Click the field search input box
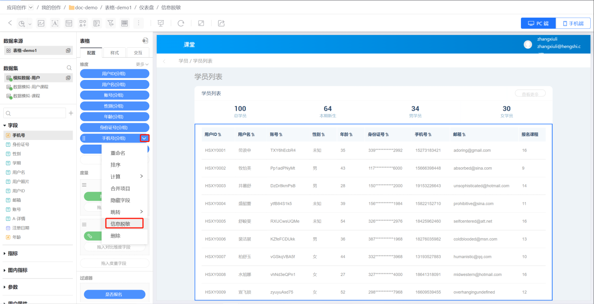594x304 pixels. pyautogui.click(x=35, y=113)
